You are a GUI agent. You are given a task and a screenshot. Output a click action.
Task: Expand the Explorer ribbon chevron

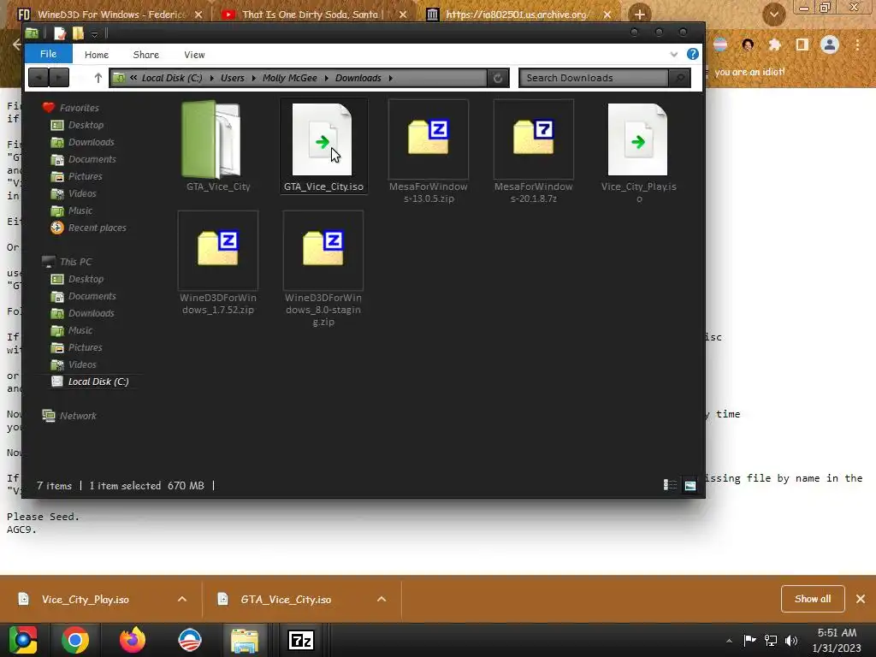click(x=674, y=54)
